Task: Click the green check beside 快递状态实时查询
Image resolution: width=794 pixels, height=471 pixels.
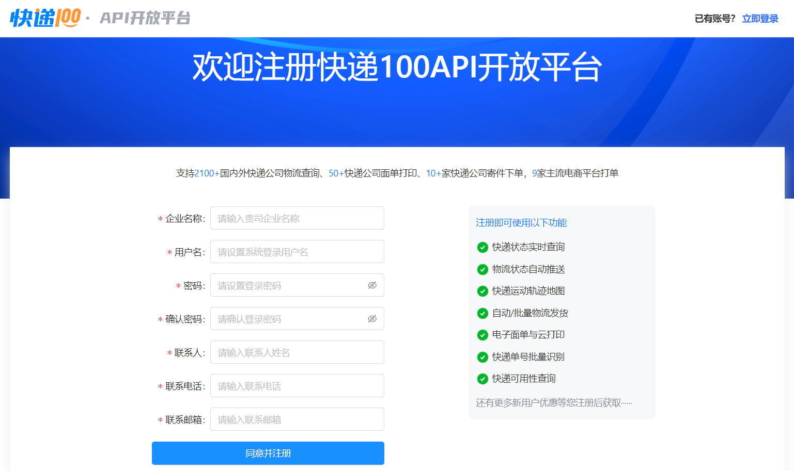Action: click(x=482, y=247)
